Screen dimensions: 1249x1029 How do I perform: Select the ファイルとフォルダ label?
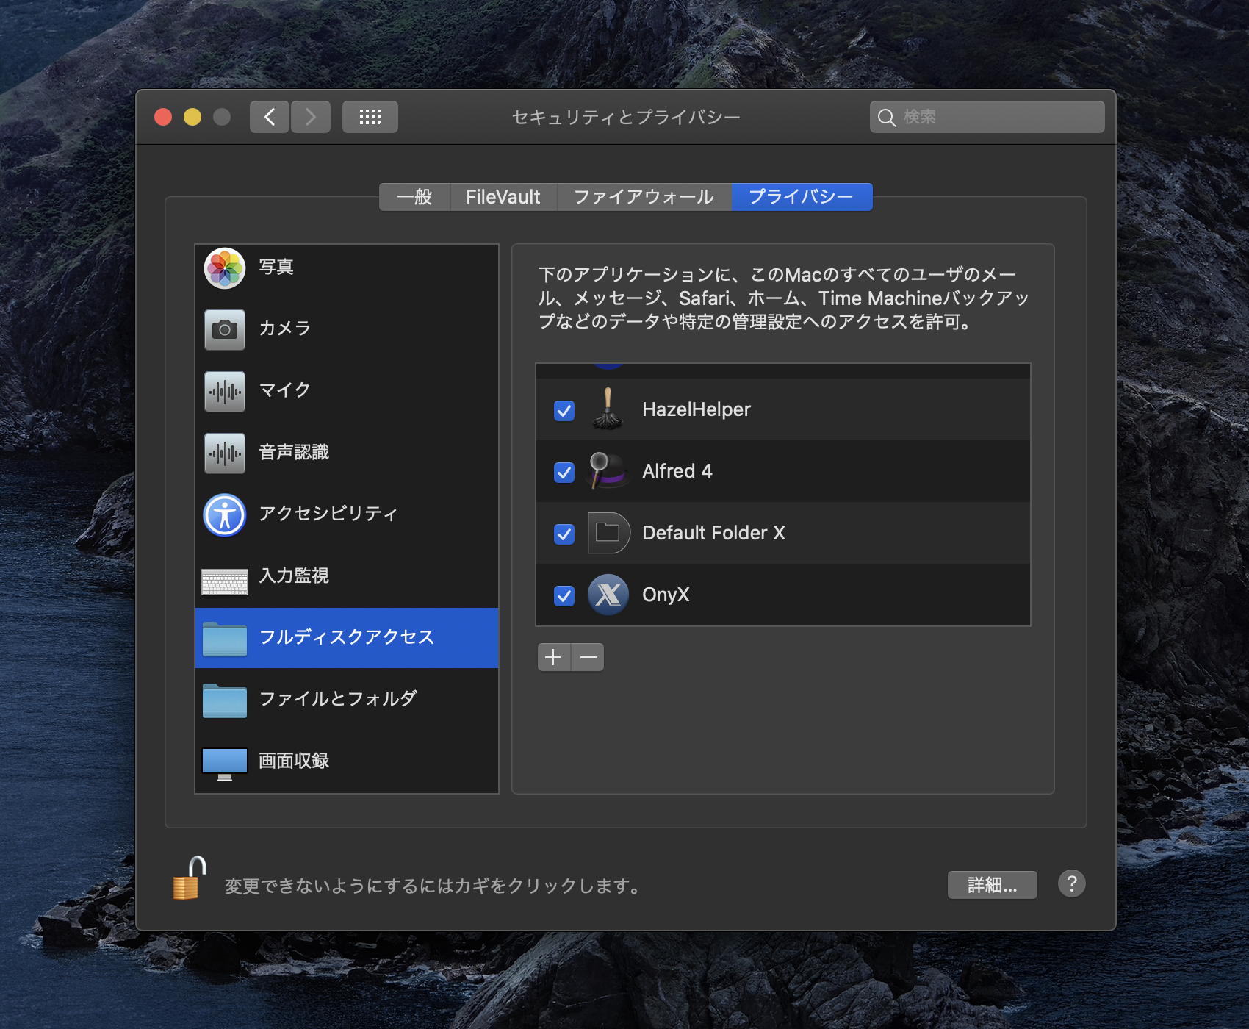point(338,698)
